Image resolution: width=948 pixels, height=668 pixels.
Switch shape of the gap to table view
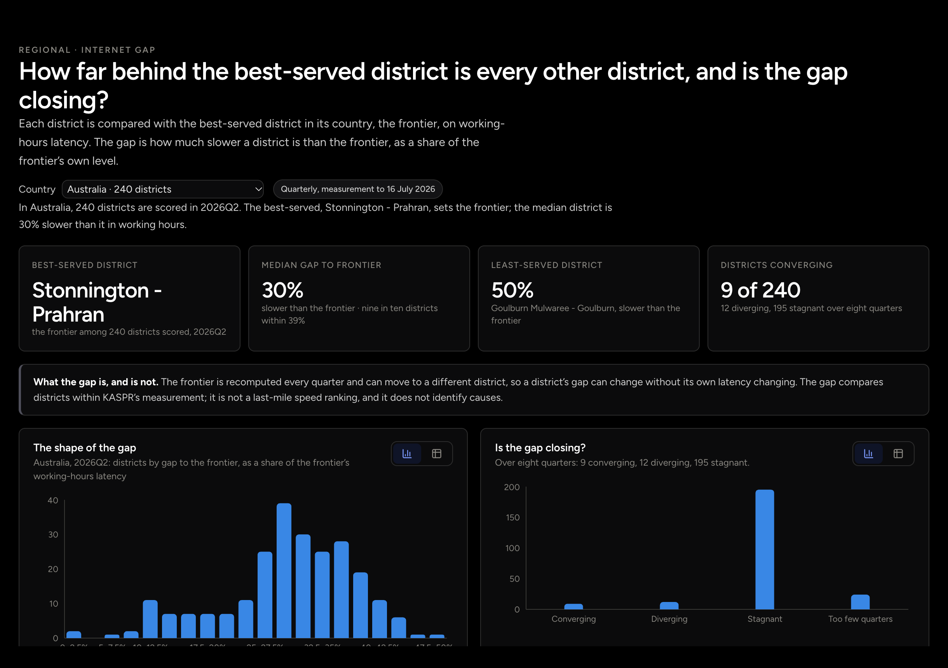tap(436, 454)
